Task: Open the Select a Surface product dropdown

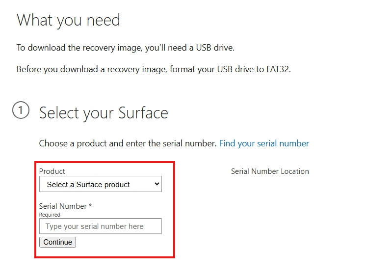Action: 101,184
